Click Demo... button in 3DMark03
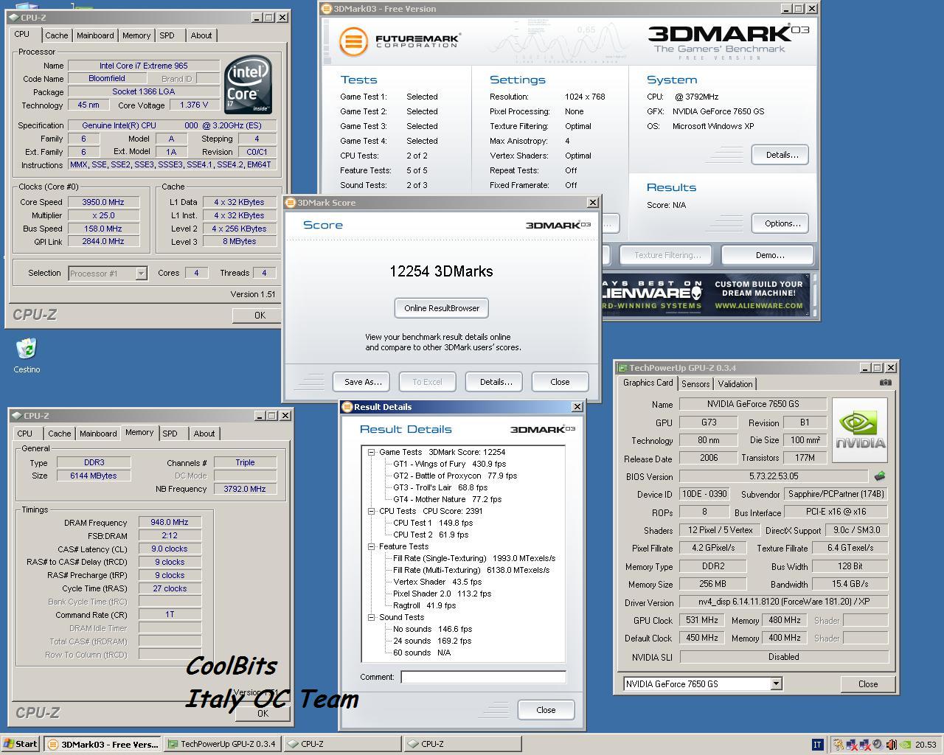The image size is (944, 755). click(768, 255)
